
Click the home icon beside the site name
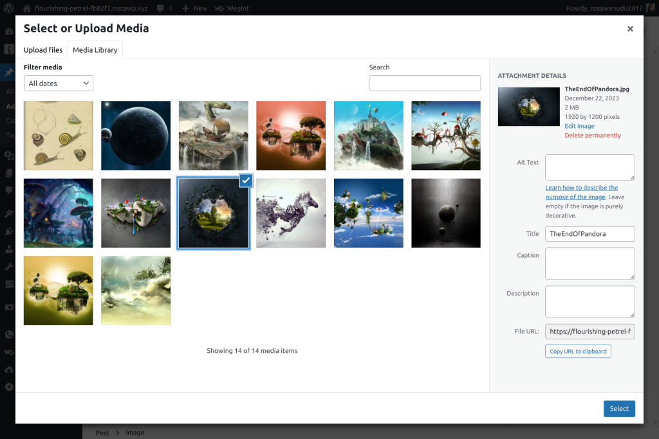point(26,8)
